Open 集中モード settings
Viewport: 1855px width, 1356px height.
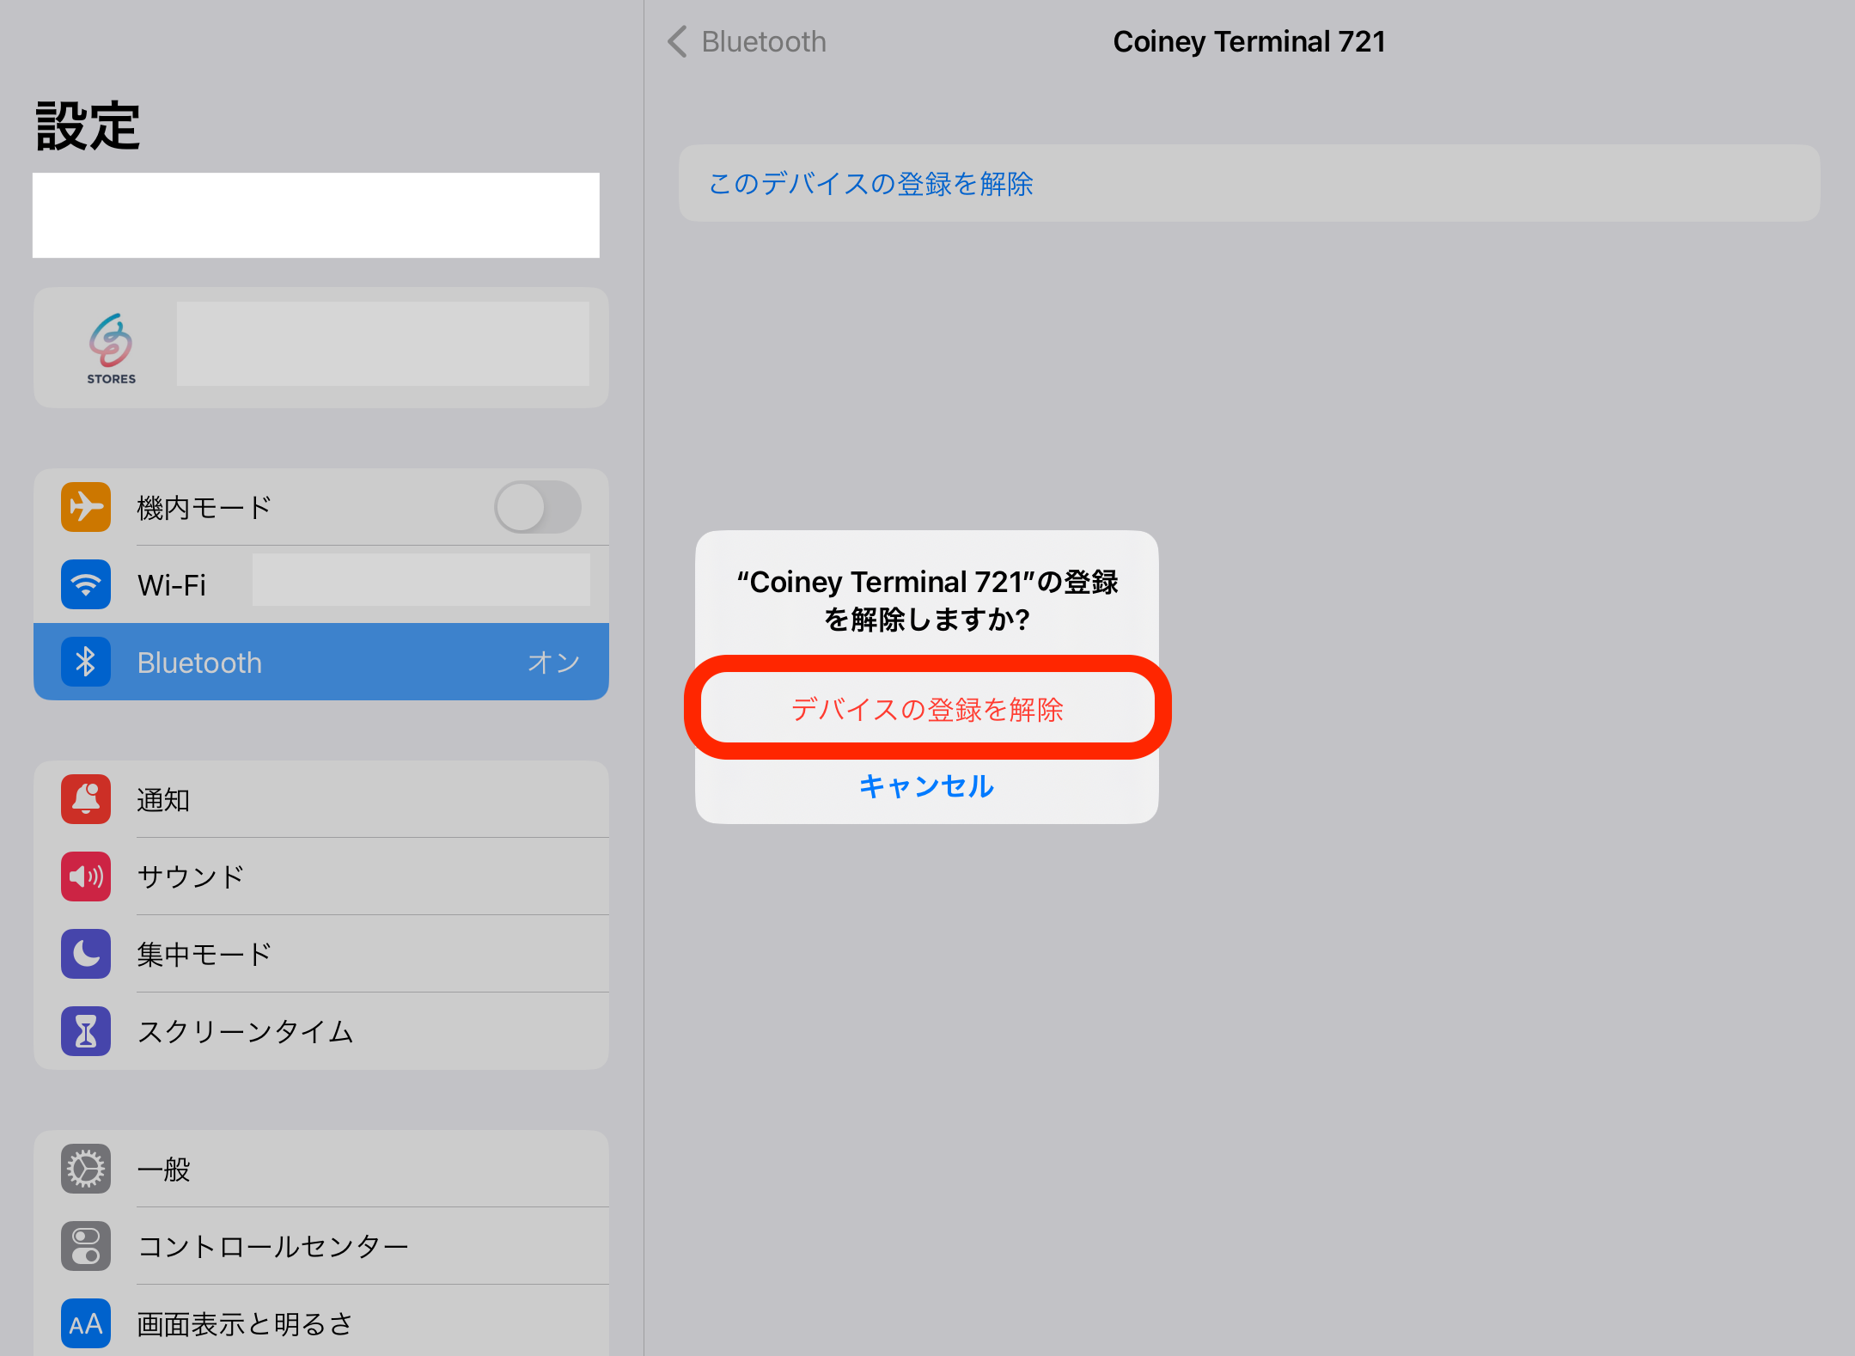[x=321, y=954]
